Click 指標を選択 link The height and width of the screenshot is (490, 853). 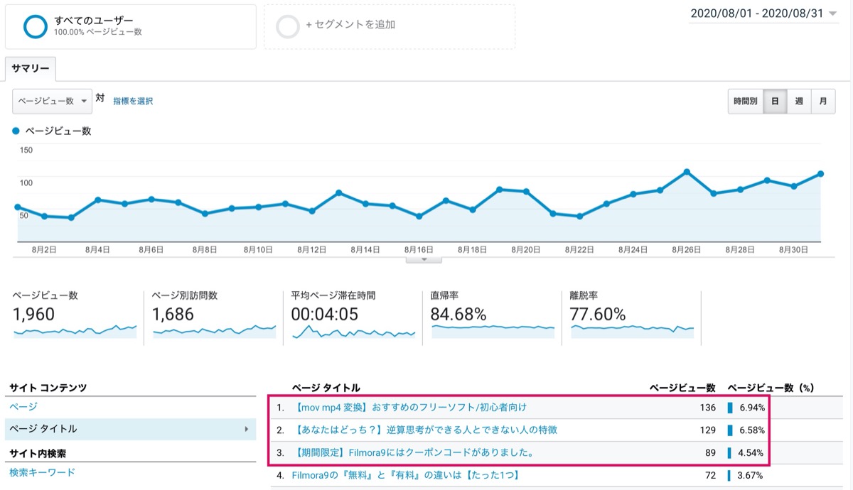(133, 102)
